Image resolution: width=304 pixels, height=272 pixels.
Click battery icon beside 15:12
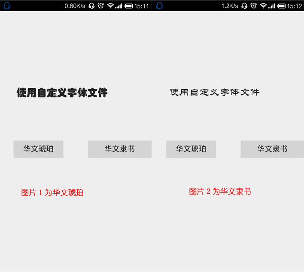[281, 6]
